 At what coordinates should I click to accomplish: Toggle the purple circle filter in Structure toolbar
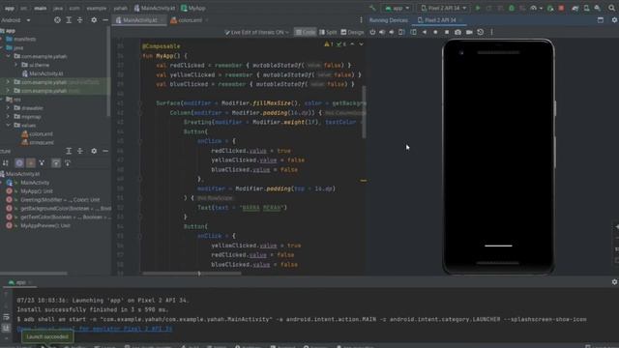[19, 162]
